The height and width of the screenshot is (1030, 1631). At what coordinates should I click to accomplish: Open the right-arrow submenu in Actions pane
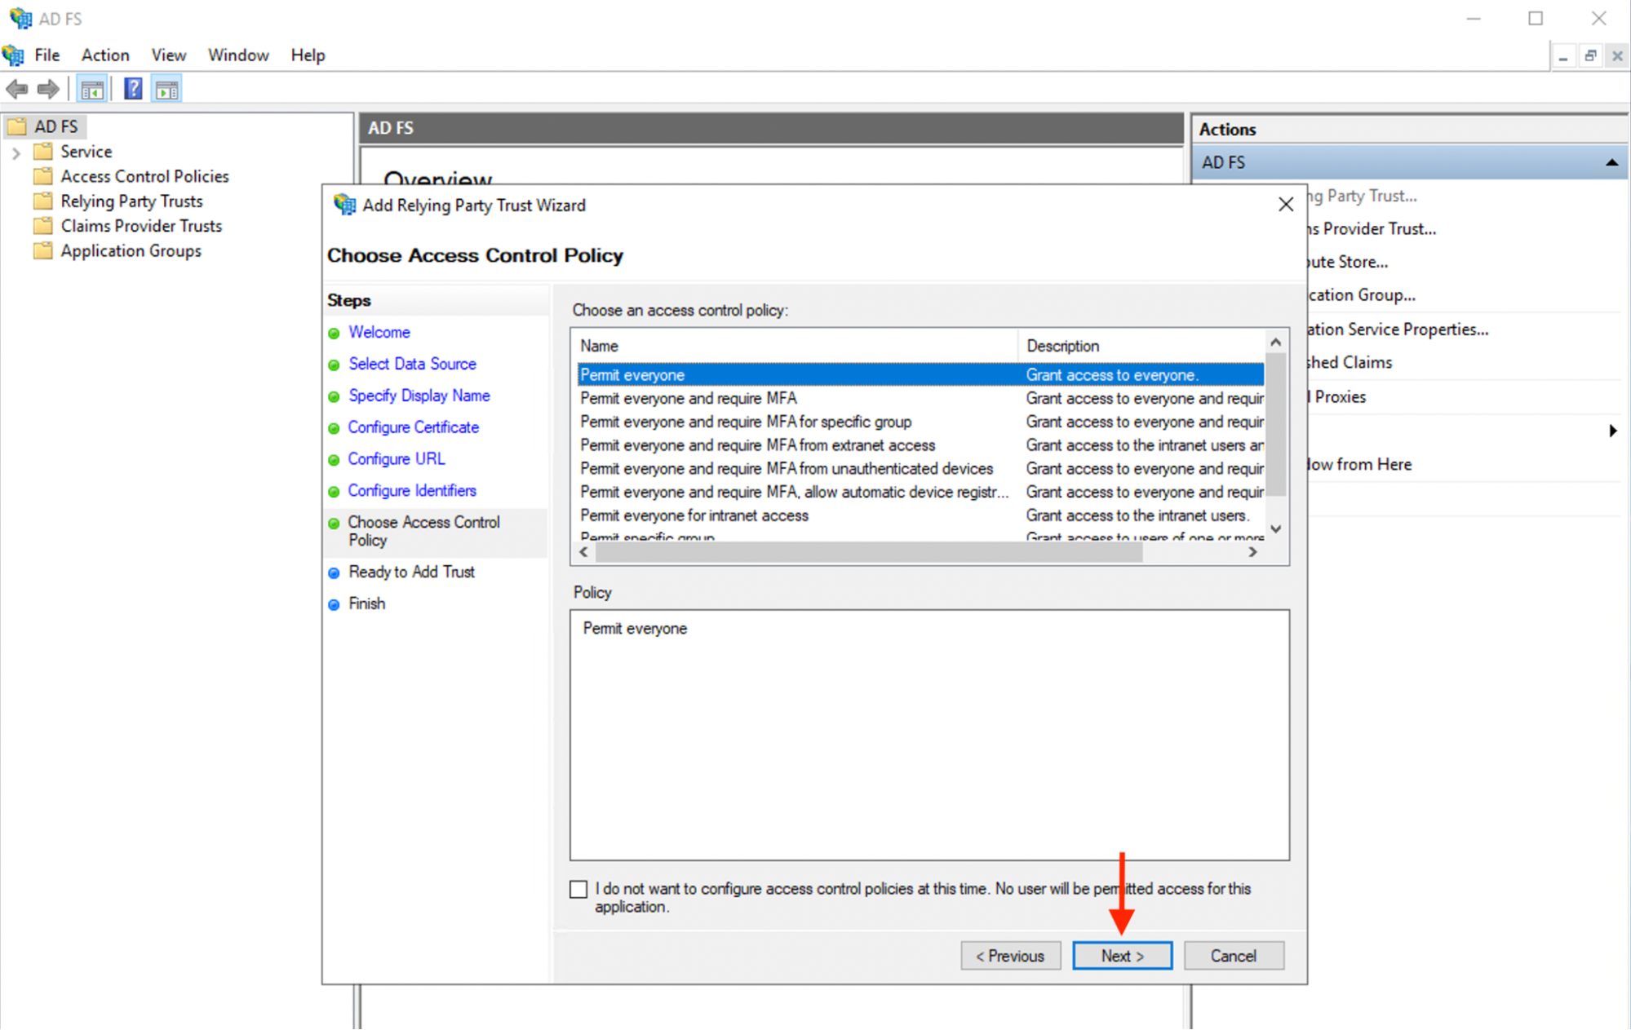coord(1612,431)
